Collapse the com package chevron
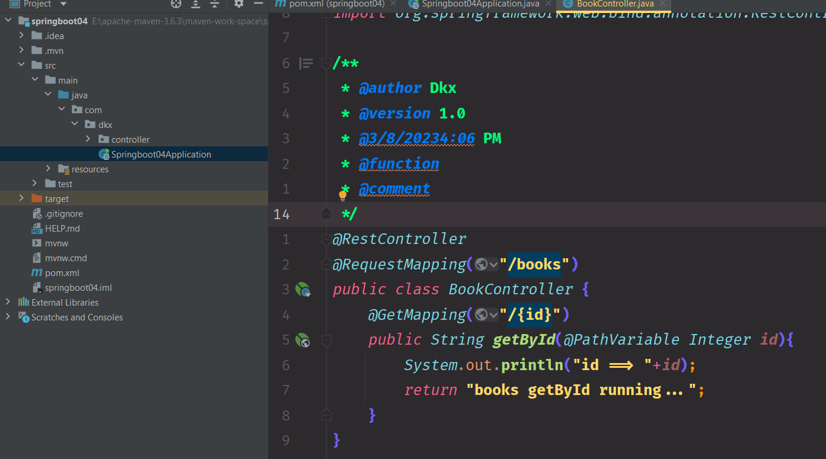The image size is (826, 459). (61, 110)
